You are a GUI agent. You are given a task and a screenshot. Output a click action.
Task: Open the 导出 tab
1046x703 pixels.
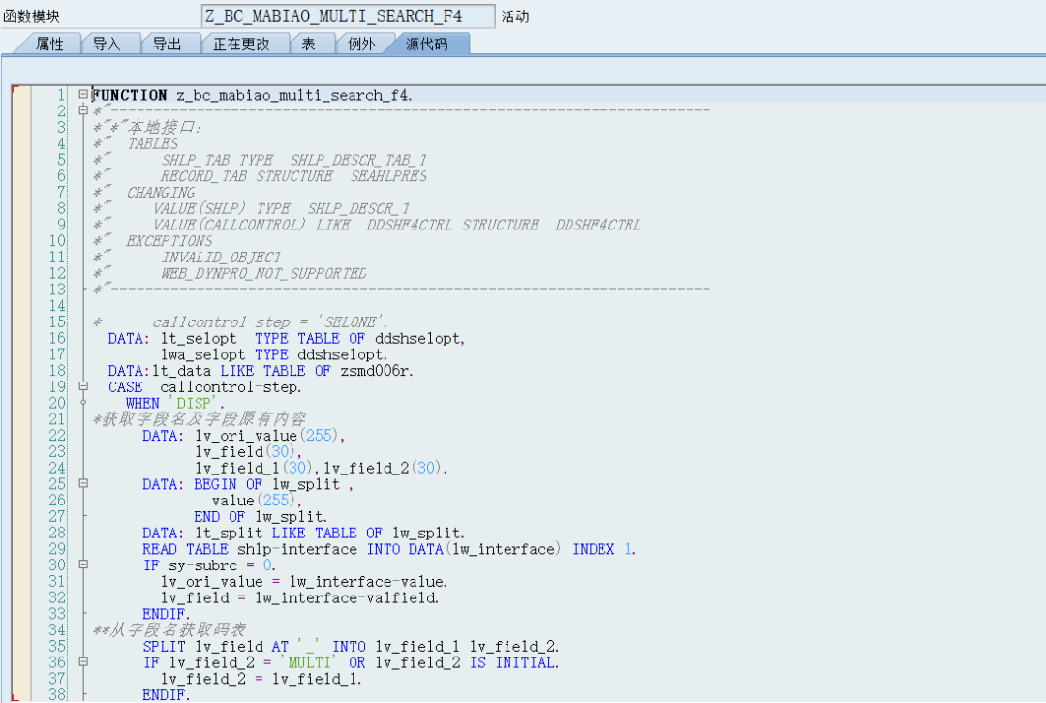coord(167,44)
